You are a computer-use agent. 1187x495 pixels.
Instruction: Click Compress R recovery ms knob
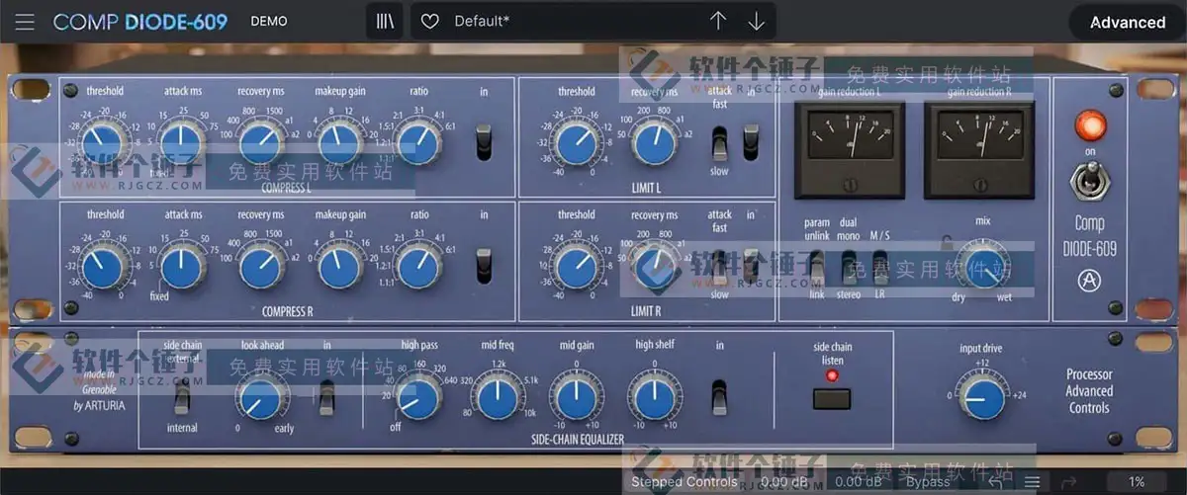pos(260,267)
